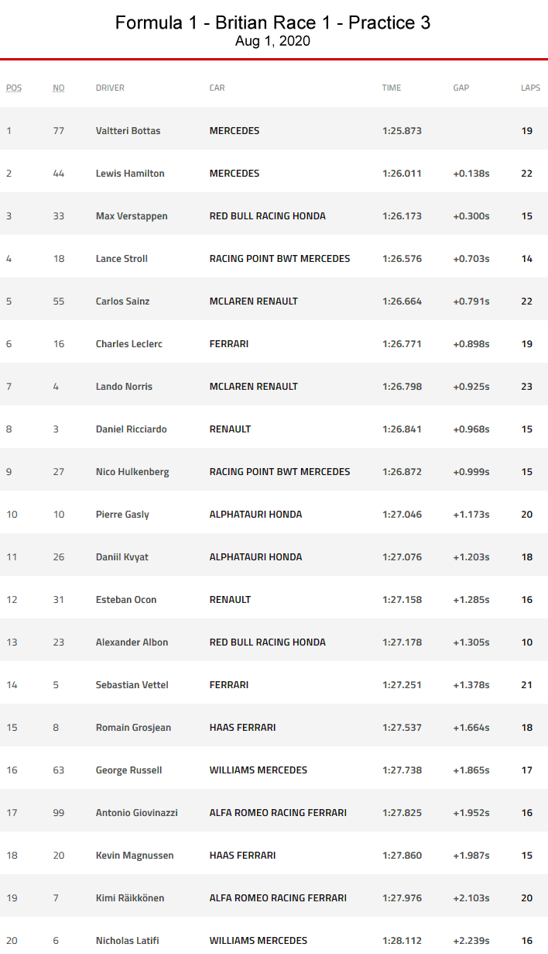Click Lance Stroll's lap time 1:26.576
Screen dimensions: 548x954
(x=402, y=259)
